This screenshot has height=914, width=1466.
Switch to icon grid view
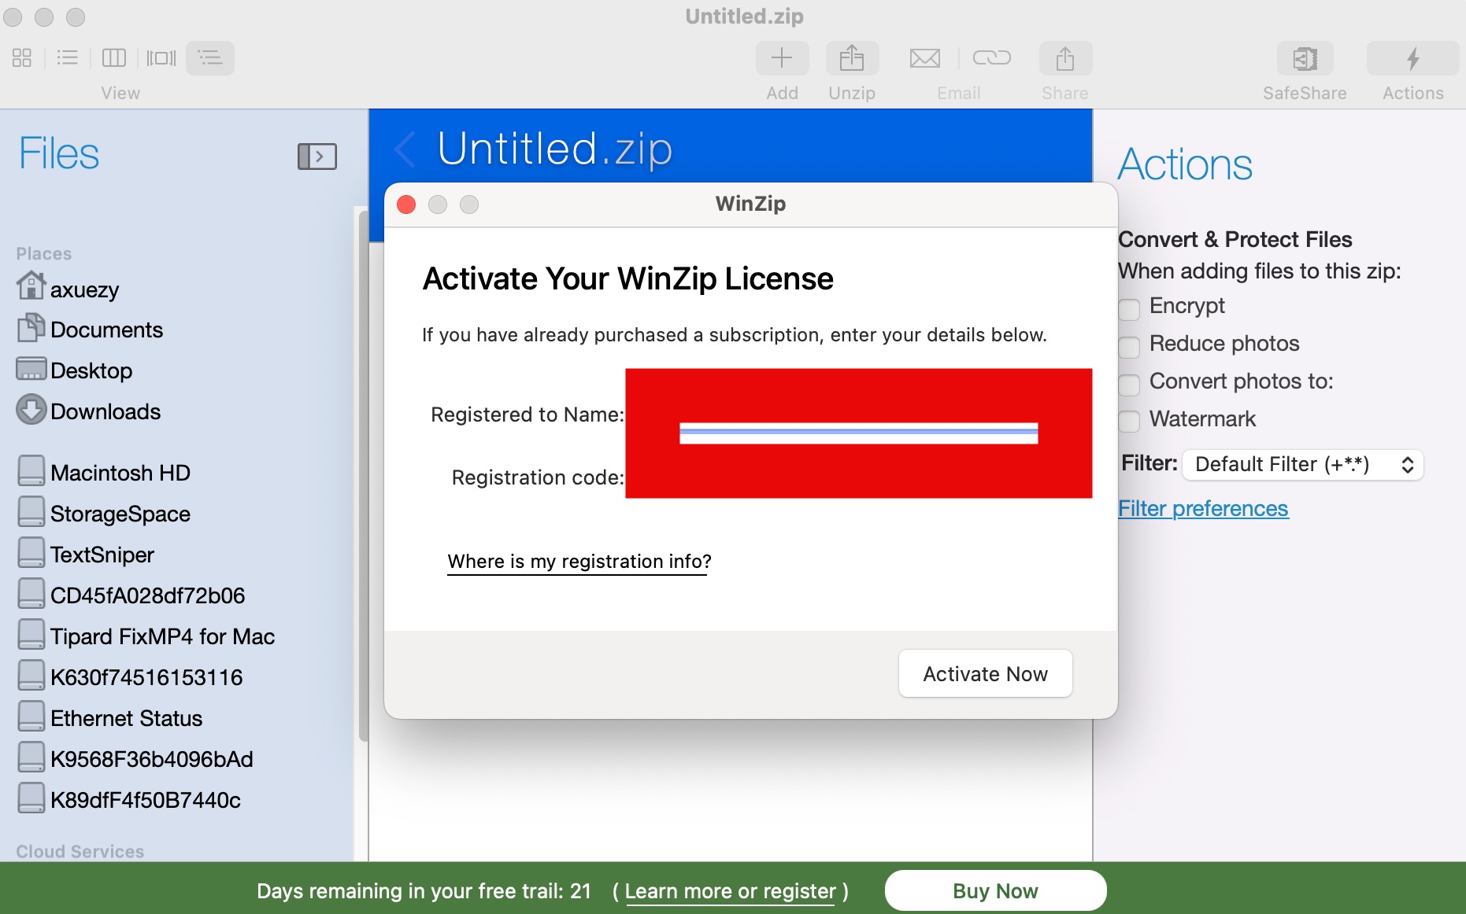tap(22, 57)
